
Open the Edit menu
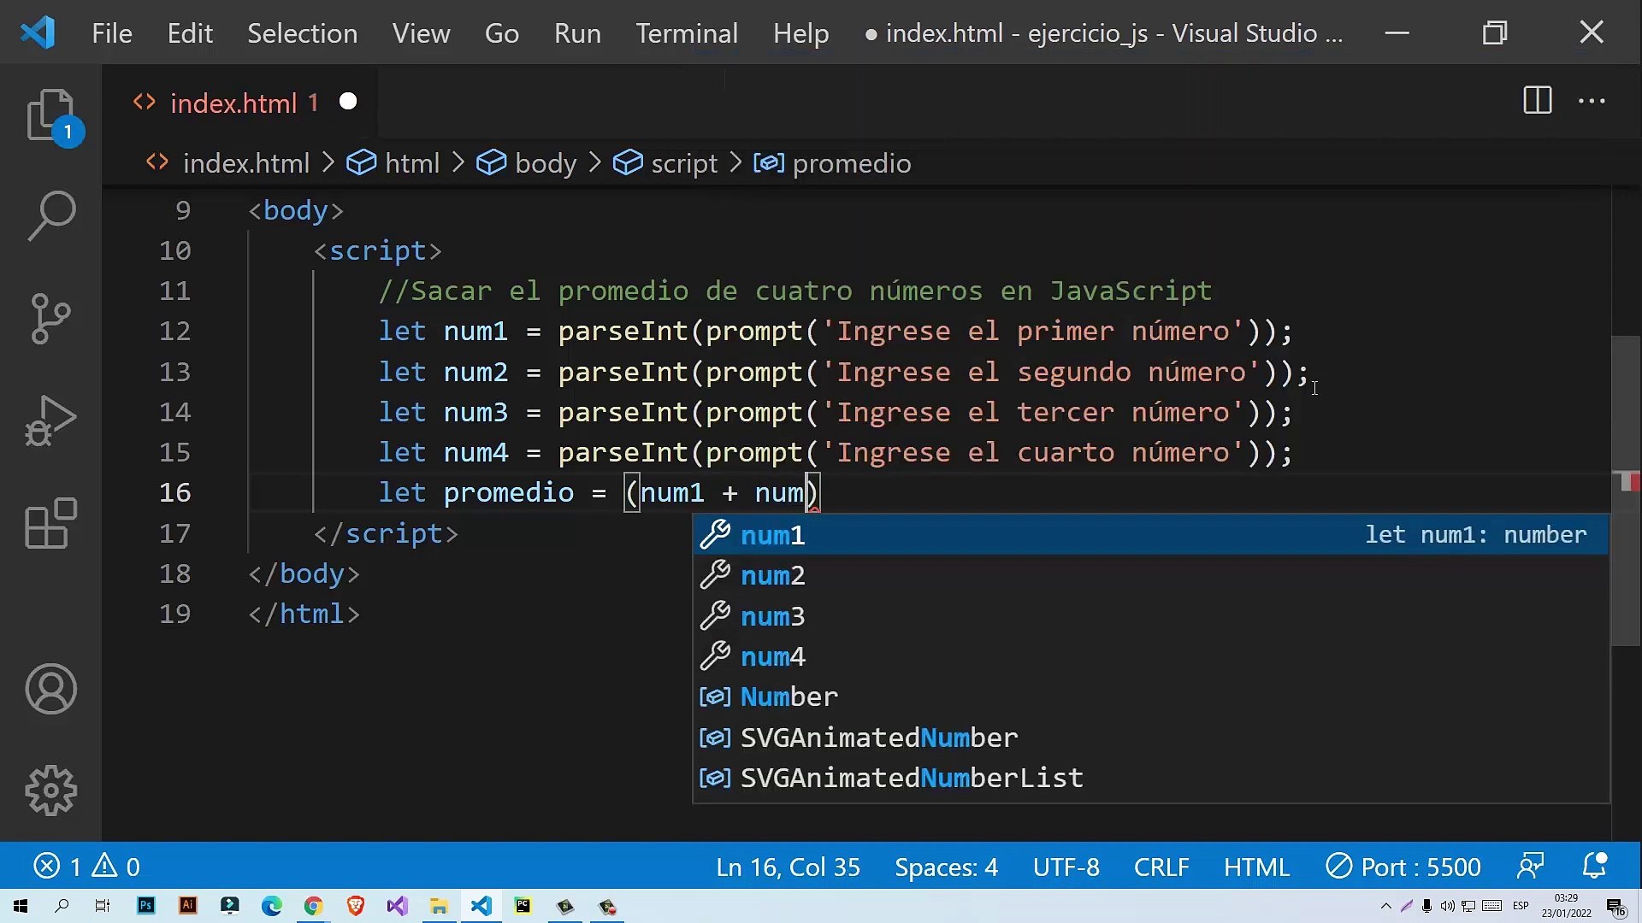(190, 32)
